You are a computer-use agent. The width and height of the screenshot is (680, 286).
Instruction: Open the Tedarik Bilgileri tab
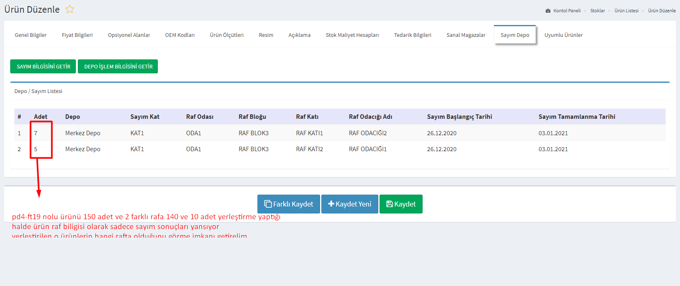click(412, 35)
